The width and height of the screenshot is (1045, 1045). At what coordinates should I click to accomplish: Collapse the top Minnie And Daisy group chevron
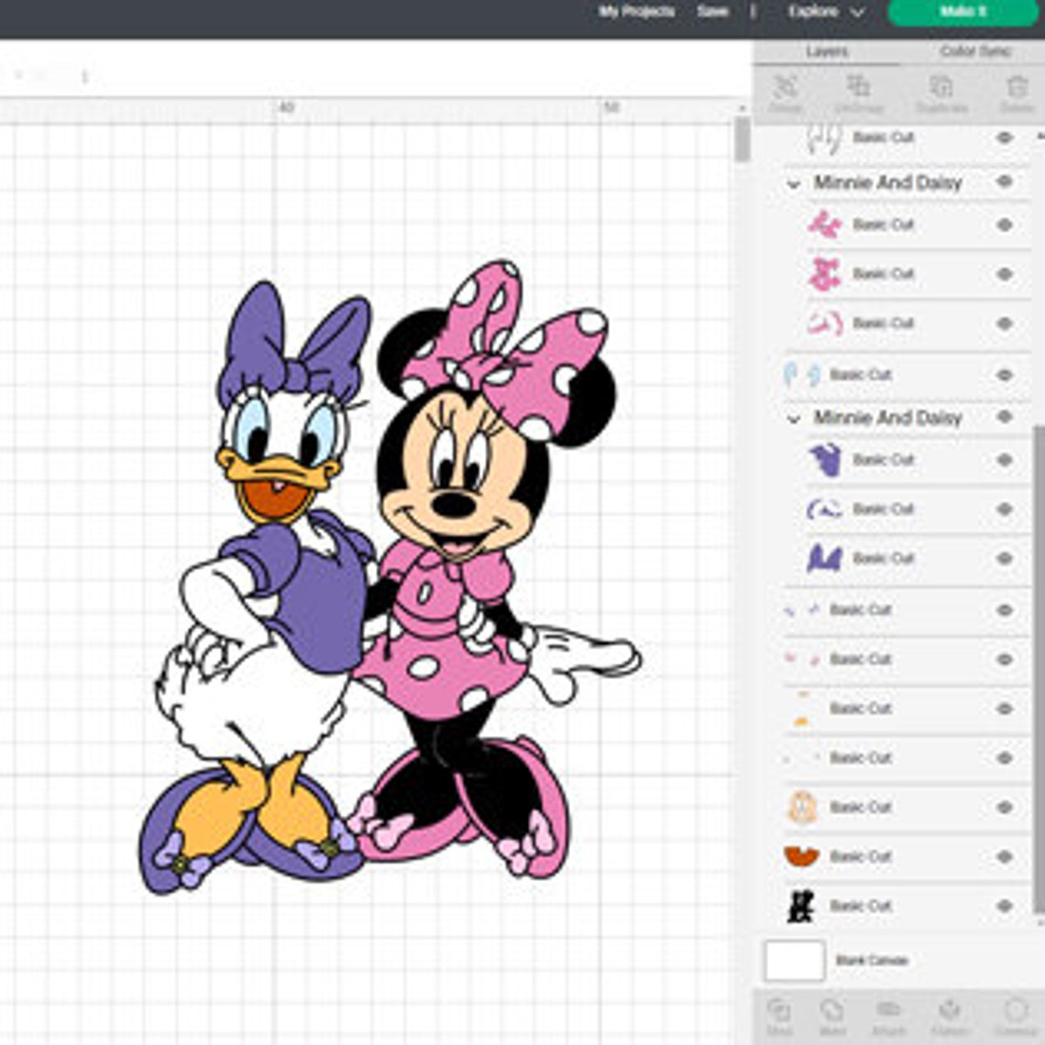[794, 182]
